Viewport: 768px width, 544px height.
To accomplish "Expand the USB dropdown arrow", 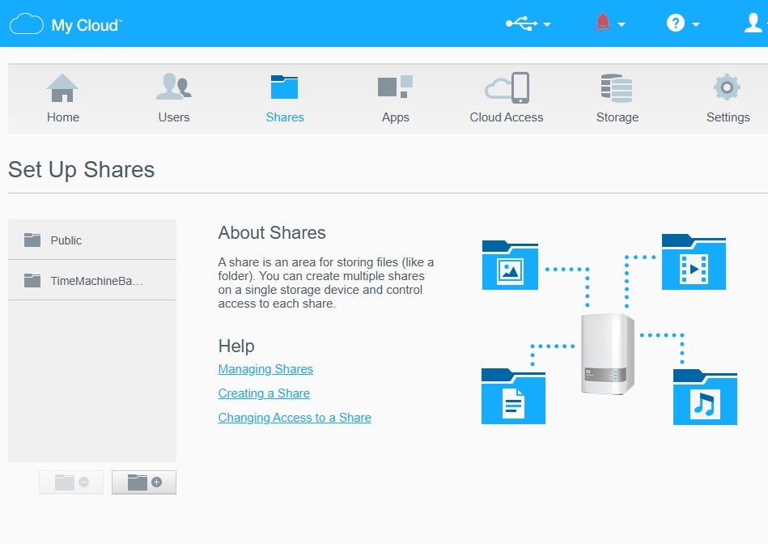I will point(547,24).
